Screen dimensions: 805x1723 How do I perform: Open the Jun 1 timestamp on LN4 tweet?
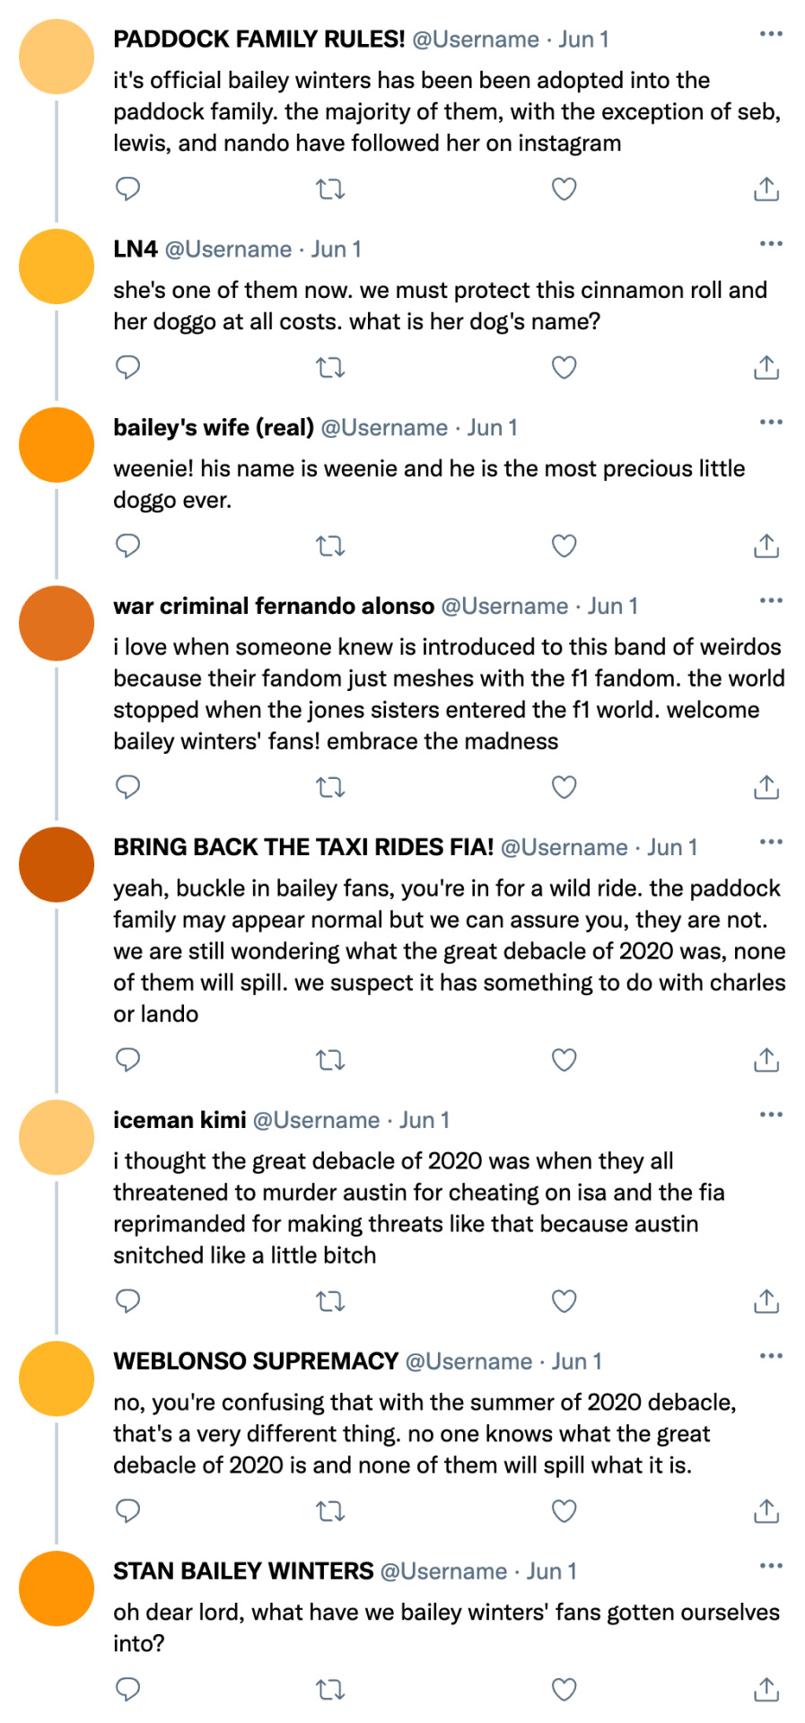coord(336,249)
